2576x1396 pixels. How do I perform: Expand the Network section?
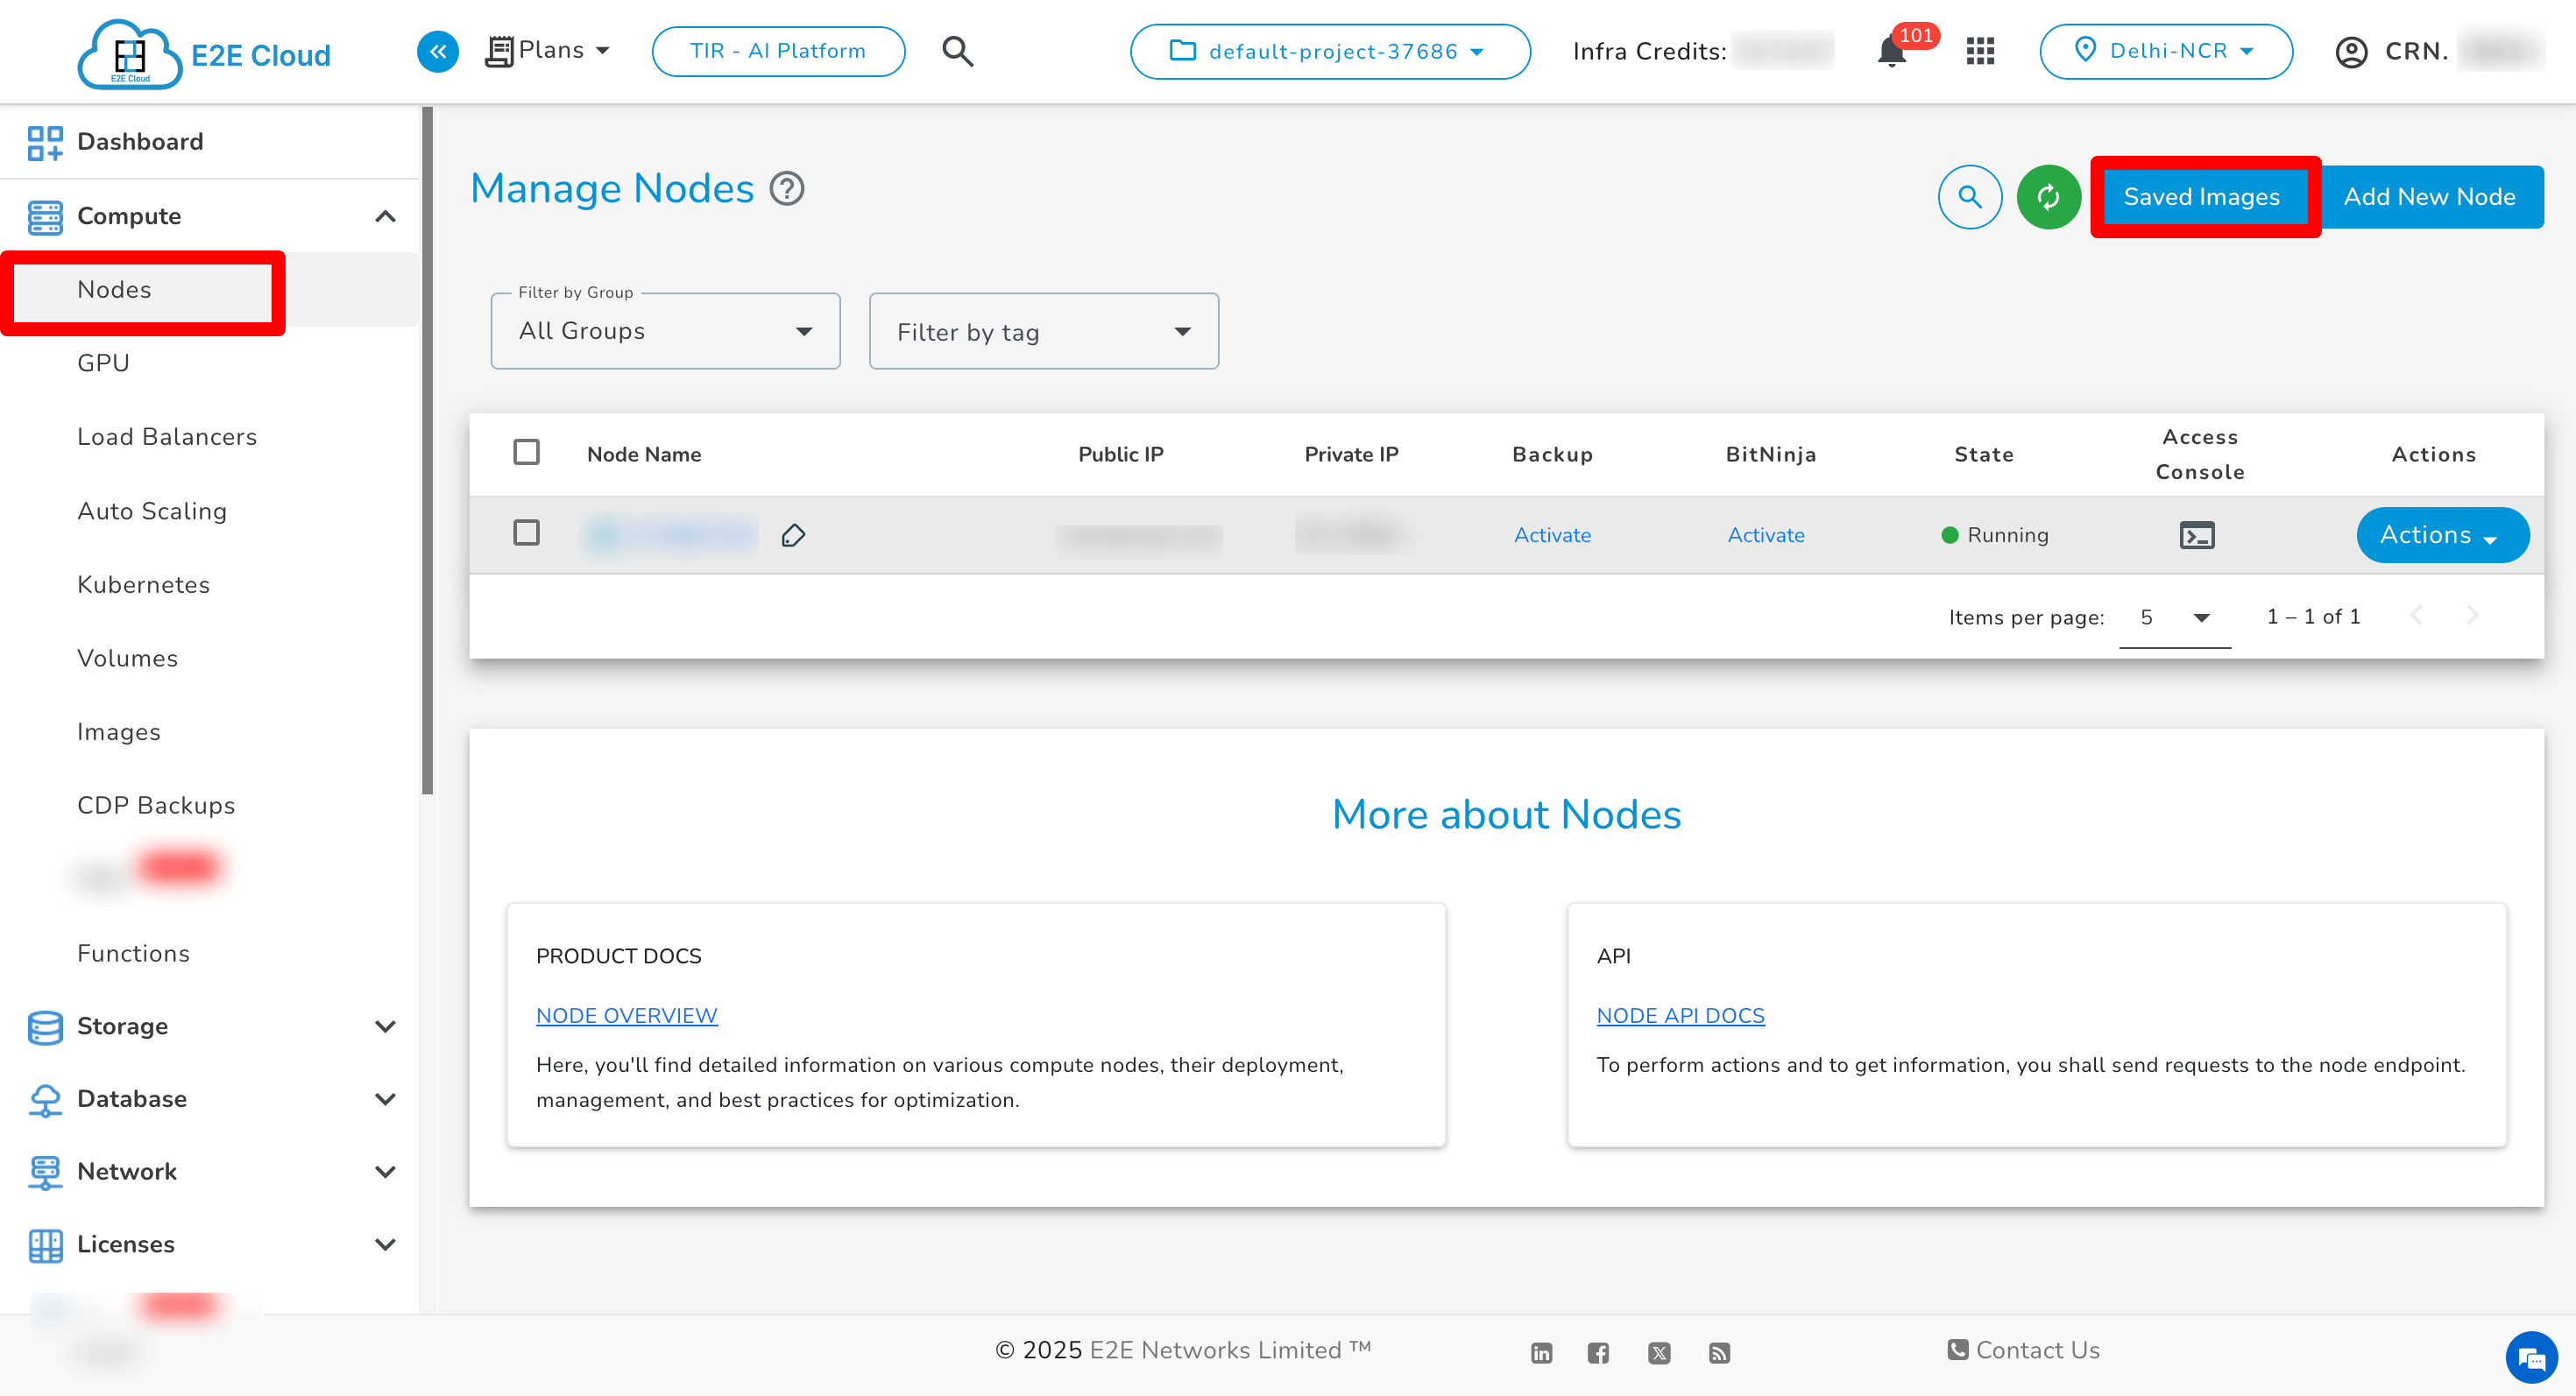385,1171
